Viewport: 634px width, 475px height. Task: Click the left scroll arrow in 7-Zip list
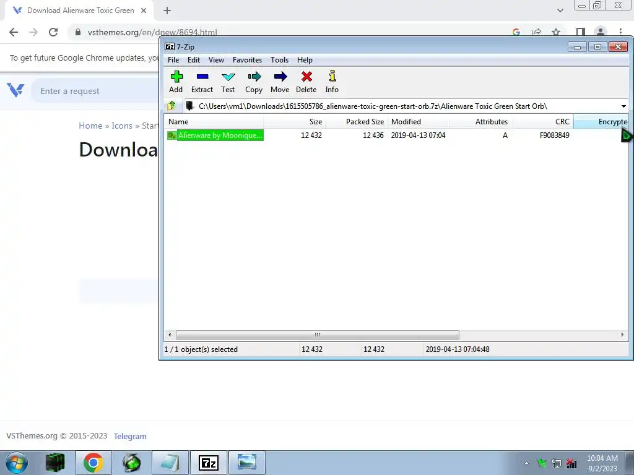(170, 335)
